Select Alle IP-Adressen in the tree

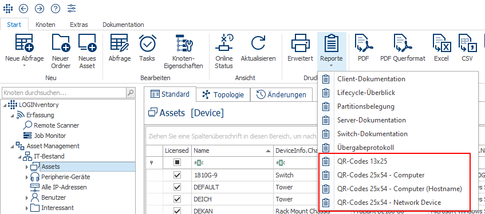[x=64, y=187]
